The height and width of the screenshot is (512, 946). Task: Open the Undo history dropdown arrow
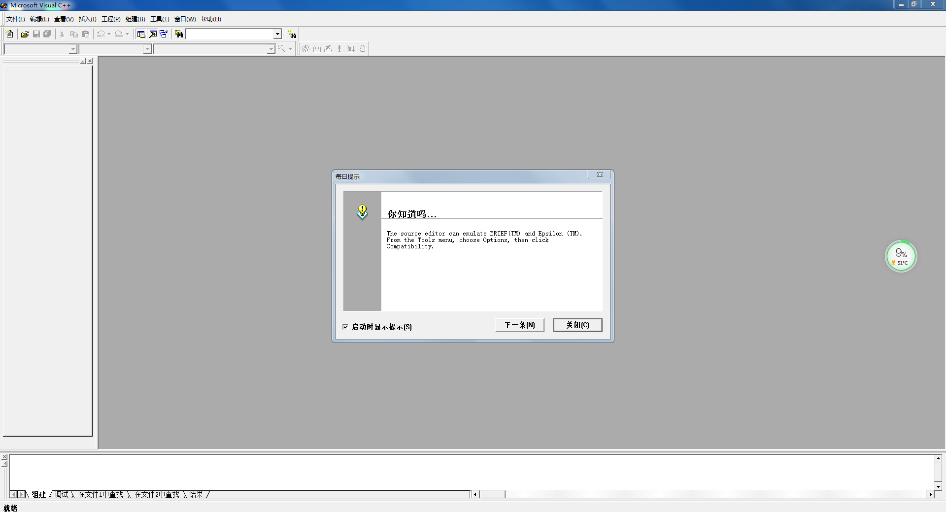pyautogui.click(x=109, y=34)
